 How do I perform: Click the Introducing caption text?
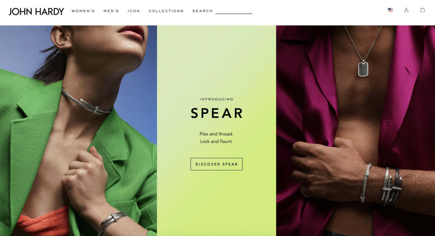(217, 99)
